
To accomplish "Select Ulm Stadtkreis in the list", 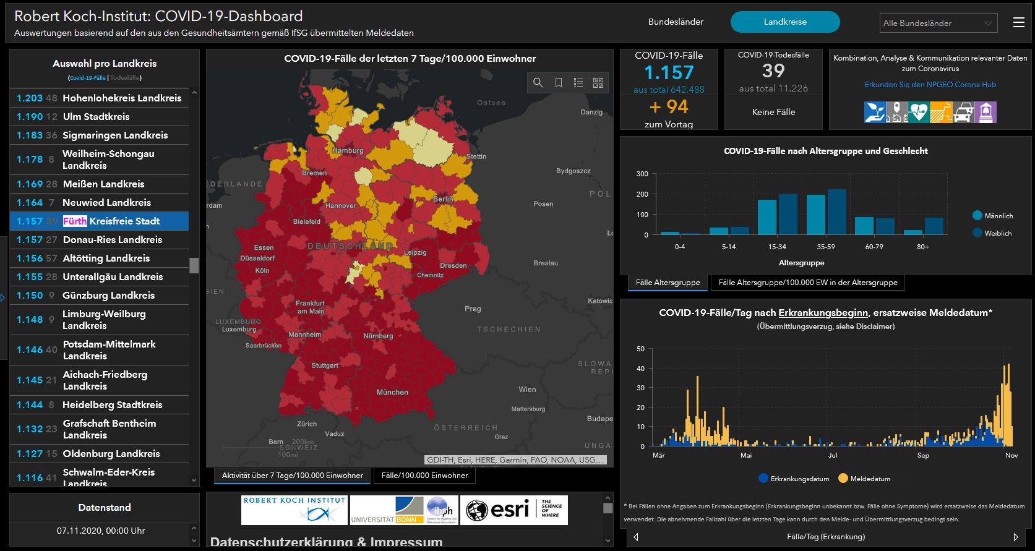I will [96, 117].
